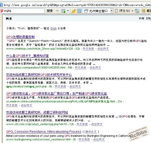Click the Yahoo Y logo in the toolbar
Screen dimensions: 151x143
(x=2, y=11)
